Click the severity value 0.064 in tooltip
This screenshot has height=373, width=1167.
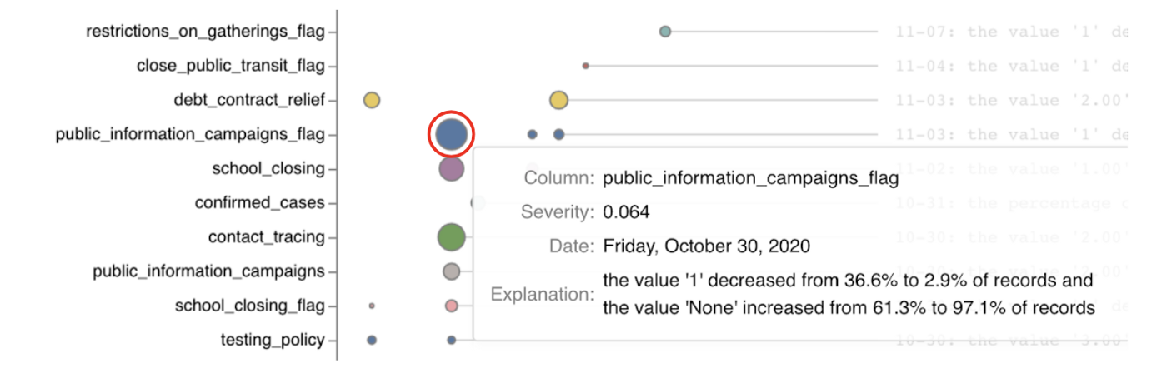point(626,212)
